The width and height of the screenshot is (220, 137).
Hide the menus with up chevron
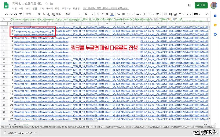(207, 14)
